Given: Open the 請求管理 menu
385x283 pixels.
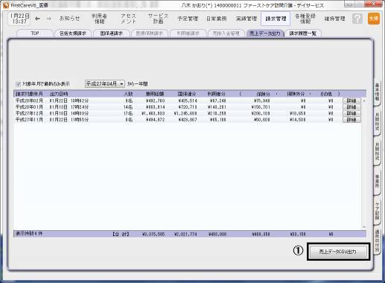Looking at the screenshot, I should [276, 19].
